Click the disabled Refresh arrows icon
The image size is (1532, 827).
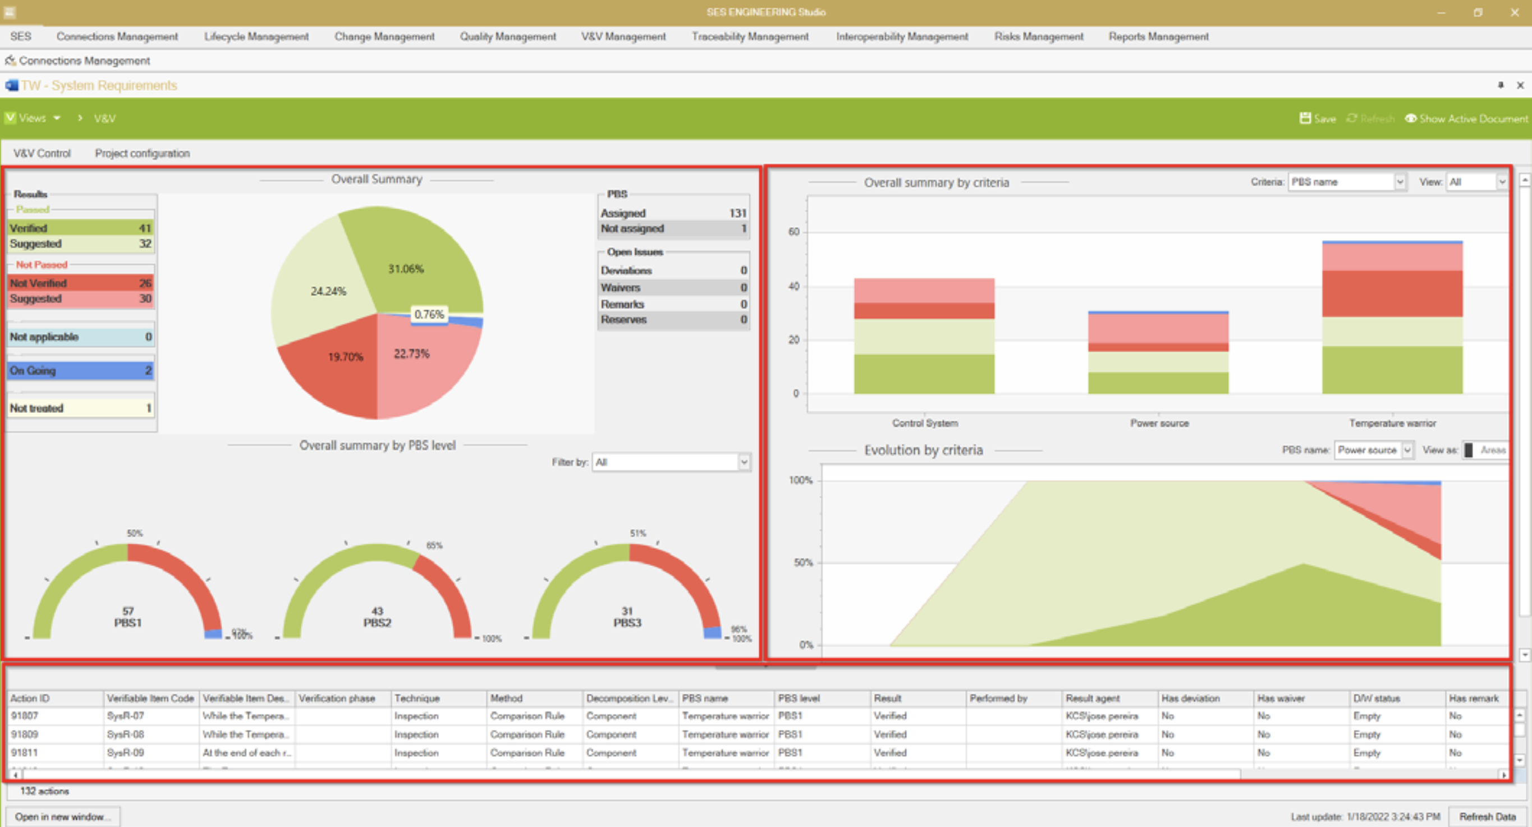1352,118
